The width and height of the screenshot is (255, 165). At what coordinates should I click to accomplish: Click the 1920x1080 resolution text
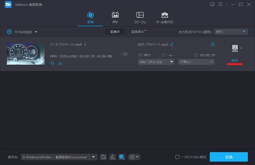(68, 56)
